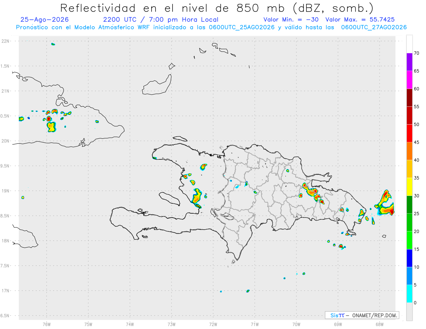Select the 'Valor Max. = 55.7425' text
Viewport: 426px width, 329px height.
(360, 20)
